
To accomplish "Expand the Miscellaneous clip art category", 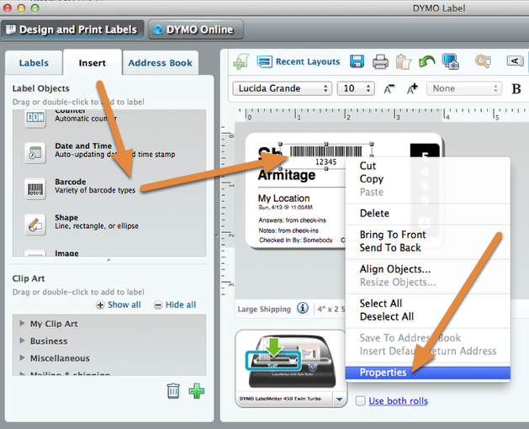I will [22, 357].
